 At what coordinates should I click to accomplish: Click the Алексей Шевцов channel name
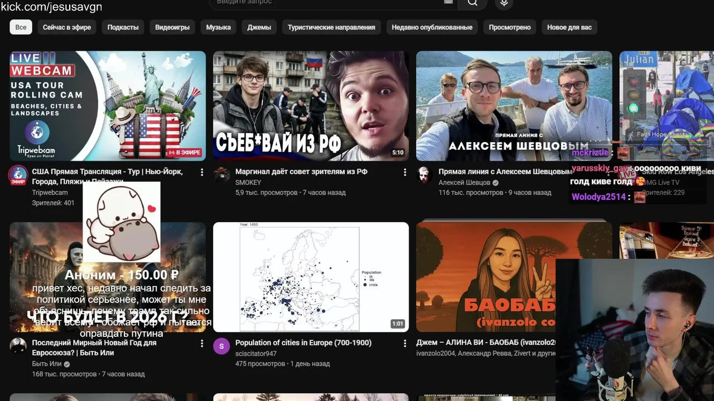pyautogui.click(x=464, y=182)
